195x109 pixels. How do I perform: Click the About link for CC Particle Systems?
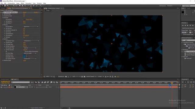pyautogui.click(x=36, y=12)
